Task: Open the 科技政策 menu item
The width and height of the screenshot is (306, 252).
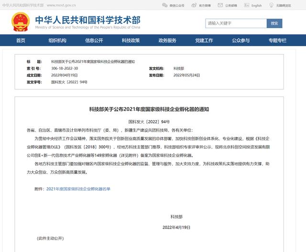Action: pos(131,40)
